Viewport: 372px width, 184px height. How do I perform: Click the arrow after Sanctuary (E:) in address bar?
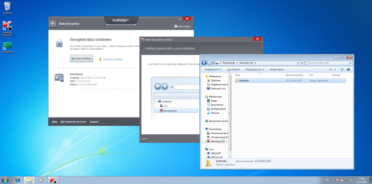pyautogui.click(x=256, y=63)
